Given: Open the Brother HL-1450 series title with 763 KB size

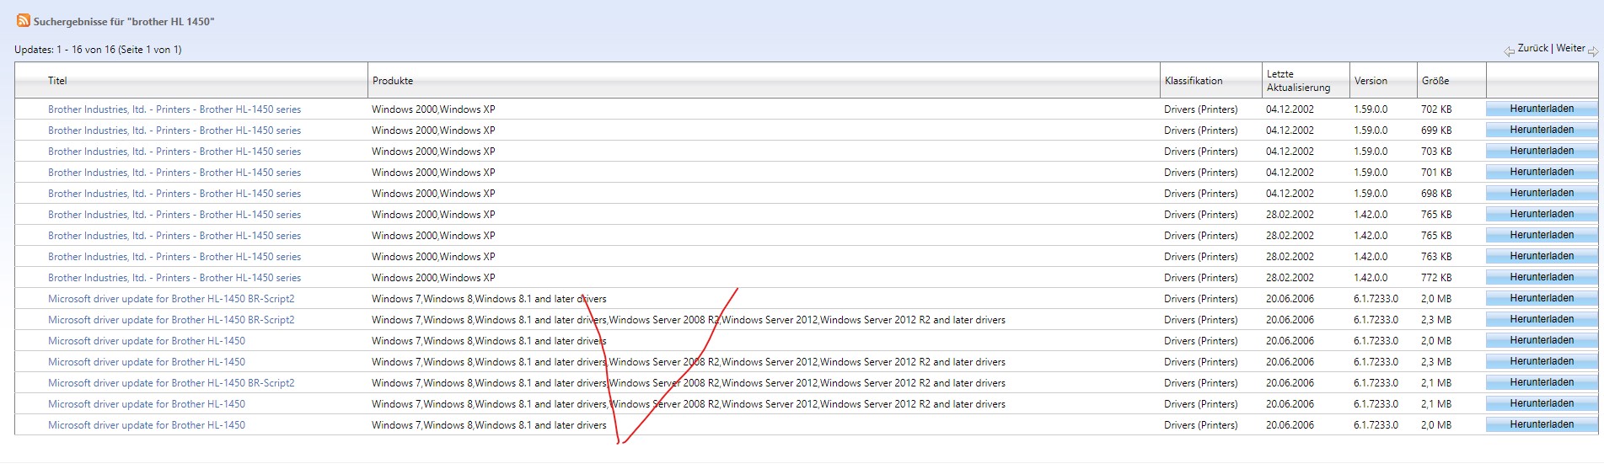Looking at the screenshot, I should point(174,257).
